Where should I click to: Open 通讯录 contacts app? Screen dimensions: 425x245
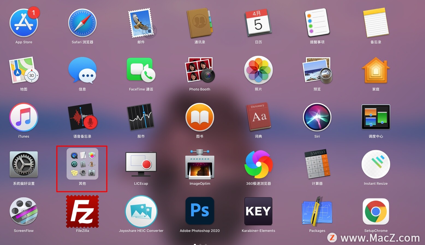point(200,23)
